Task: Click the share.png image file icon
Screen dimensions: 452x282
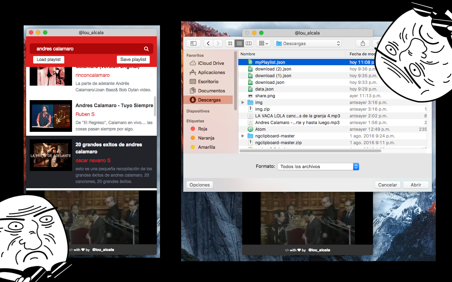Action: pyautogui.click(x=250, y=96)
